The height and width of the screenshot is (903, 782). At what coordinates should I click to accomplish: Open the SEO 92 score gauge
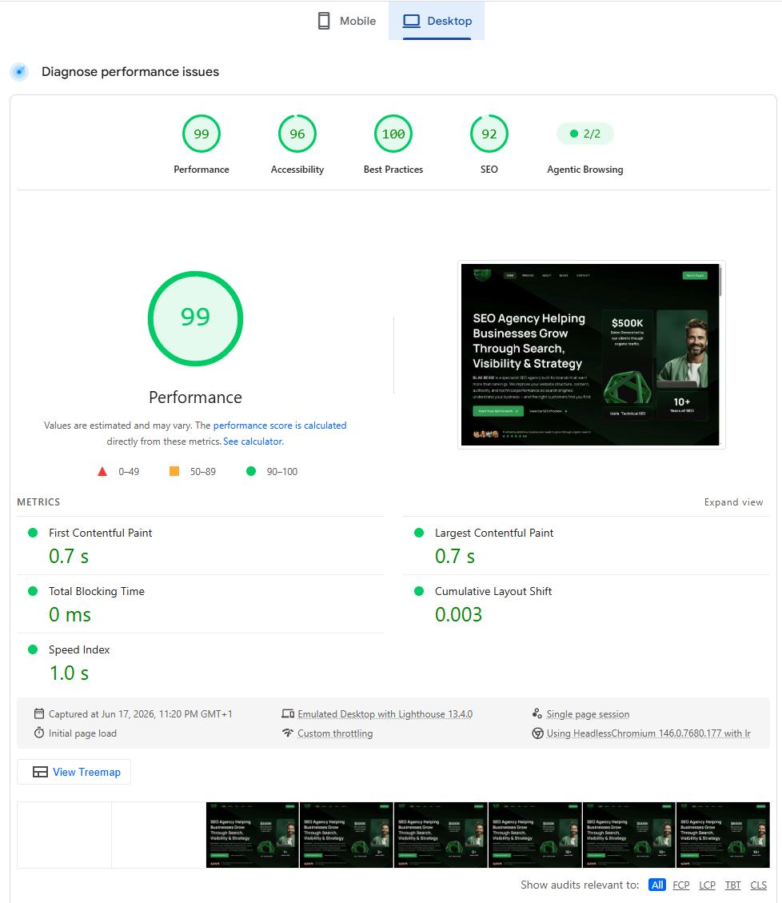tap(489, 134)
